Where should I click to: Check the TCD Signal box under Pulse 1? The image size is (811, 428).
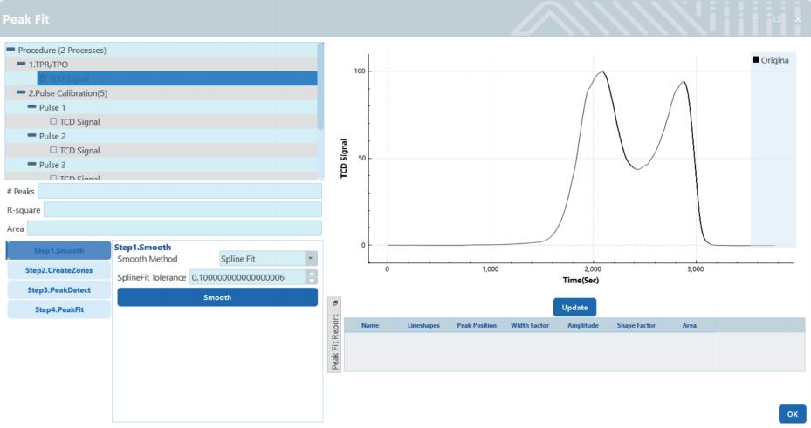[x=54, y=121]
